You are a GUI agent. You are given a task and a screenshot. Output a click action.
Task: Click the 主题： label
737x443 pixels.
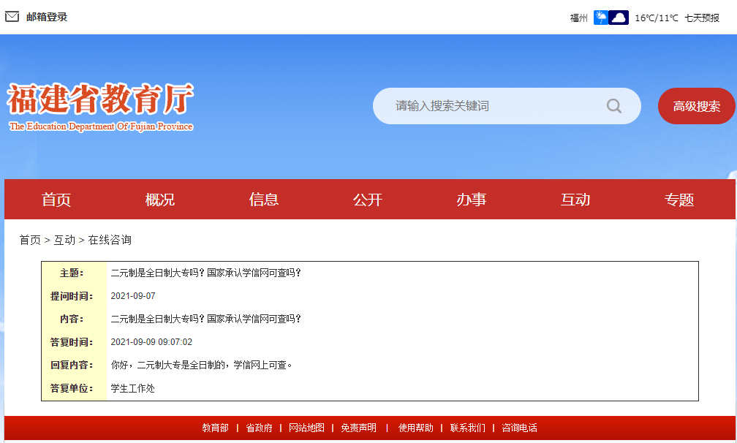72,273
